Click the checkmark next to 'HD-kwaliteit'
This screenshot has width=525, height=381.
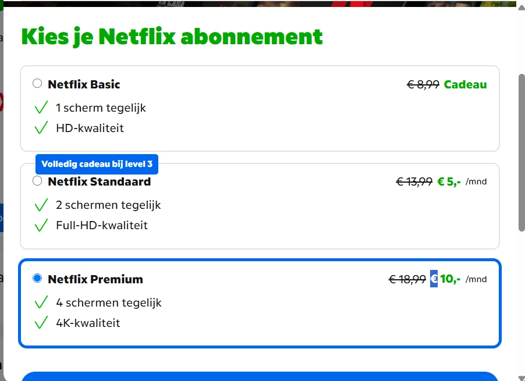coord(41,128)
